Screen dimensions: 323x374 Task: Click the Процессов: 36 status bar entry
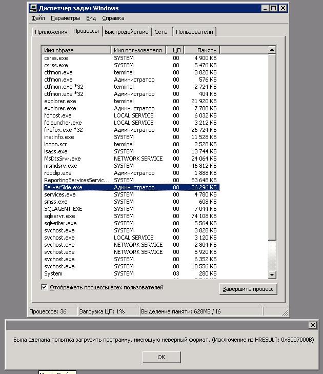coord(53,311)
